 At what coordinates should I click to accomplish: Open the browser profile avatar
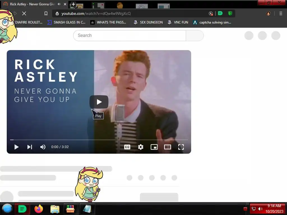click(268, 13)
